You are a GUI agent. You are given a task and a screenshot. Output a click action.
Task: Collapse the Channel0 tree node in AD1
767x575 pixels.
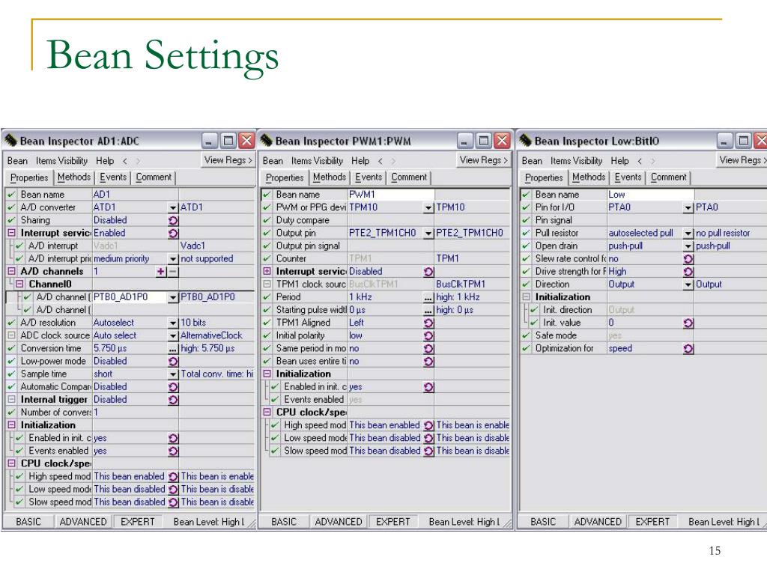(19, 284)
